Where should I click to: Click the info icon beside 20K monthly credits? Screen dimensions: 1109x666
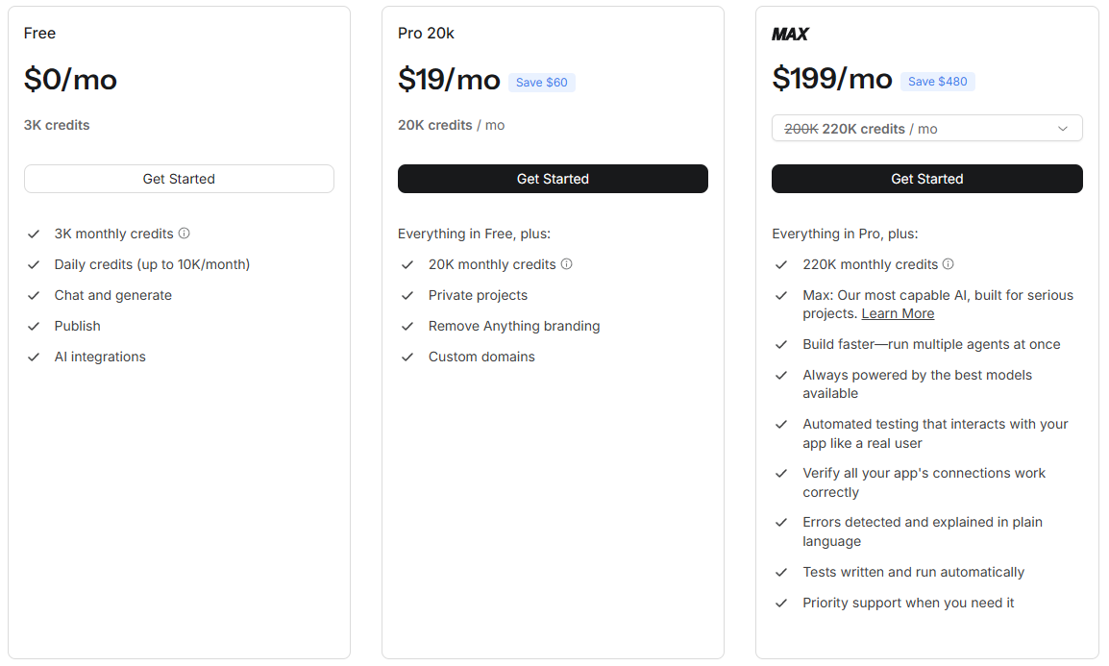pyautogui.click(x=567, y=263)
